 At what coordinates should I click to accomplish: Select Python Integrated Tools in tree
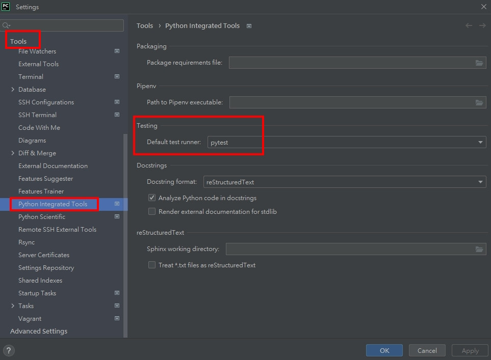(x=53, y=204)
